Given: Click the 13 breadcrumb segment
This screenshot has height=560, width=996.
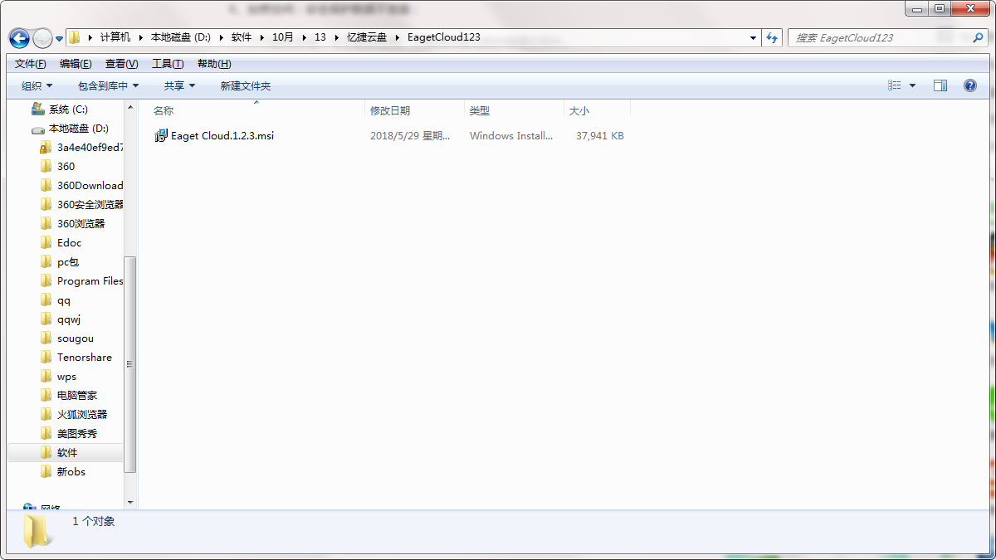Looking at the screenshot, I should coord(320,37).
